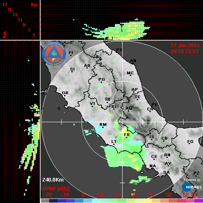The image size is (203, 203).
Task: Click the HIMET logo
Action: [x=192, y=187]
